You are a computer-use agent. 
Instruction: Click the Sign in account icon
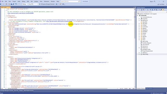point(154,1)
